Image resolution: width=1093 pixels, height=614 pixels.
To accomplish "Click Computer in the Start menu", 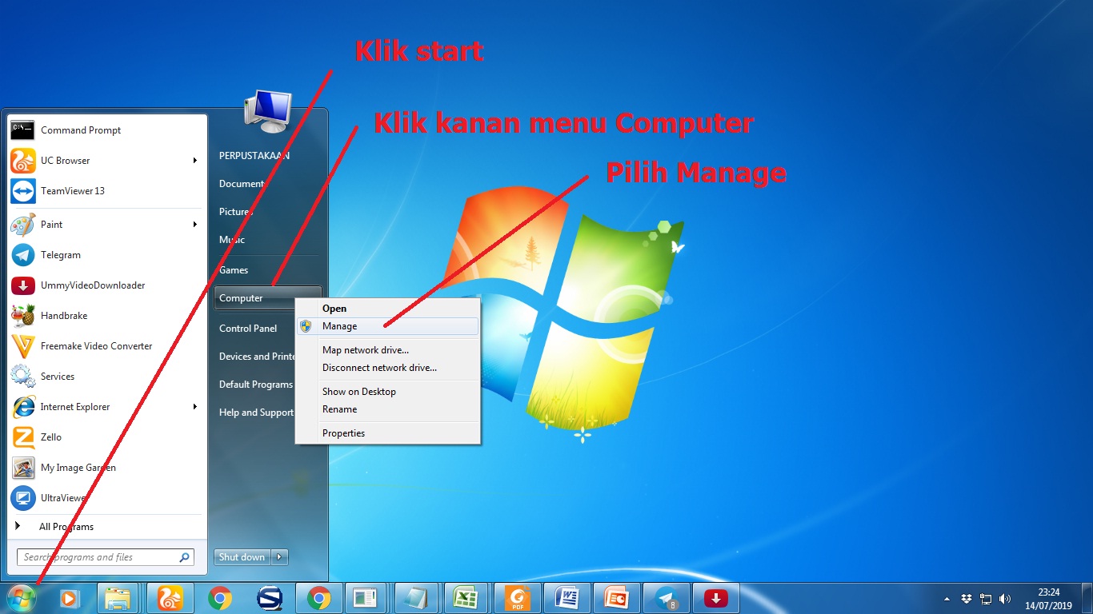I will 268,298.
